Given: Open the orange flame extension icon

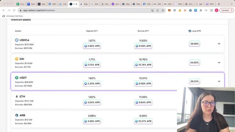Looking at the screenshot, I should tap(180, 10).
